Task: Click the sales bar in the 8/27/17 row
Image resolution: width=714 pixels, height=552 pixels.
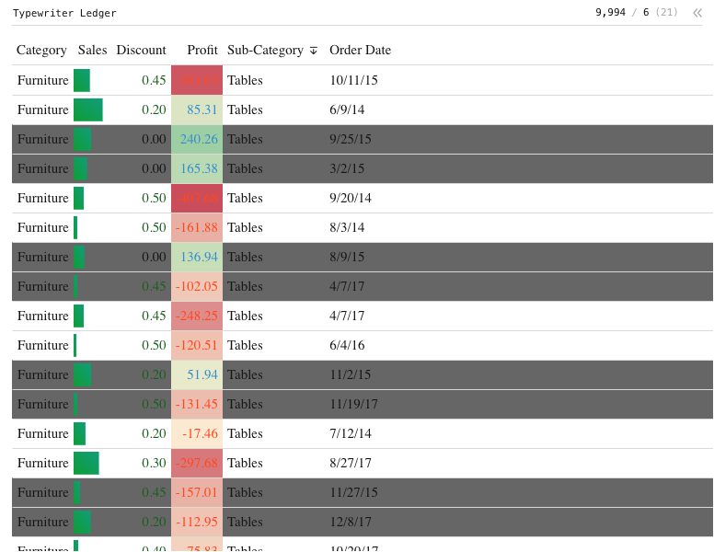Action: pos(86,463)
